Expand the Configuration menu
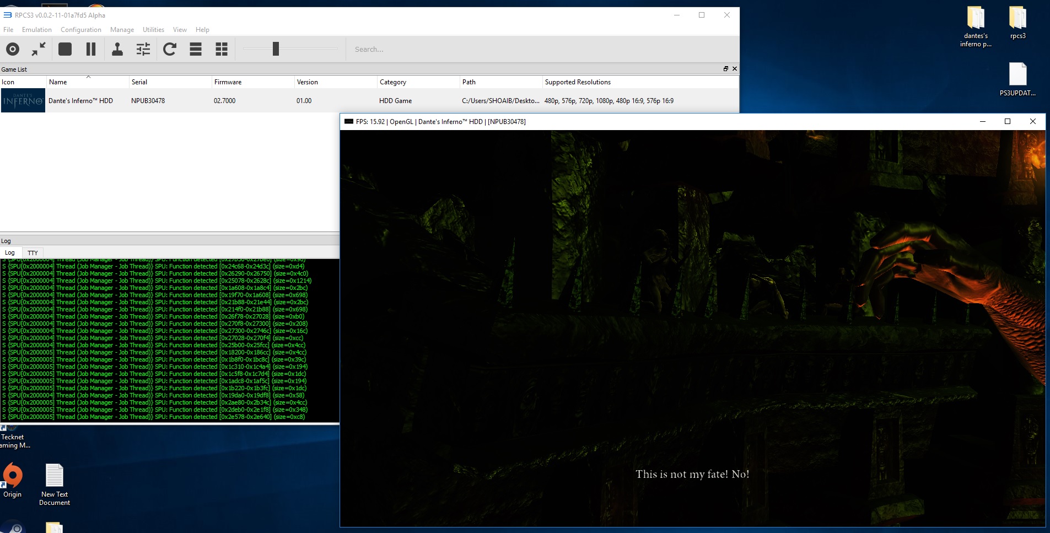This screenshot has width=1050, height=533. point(81,30)
